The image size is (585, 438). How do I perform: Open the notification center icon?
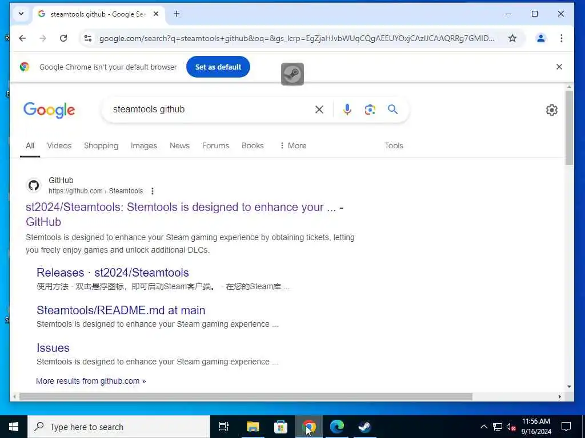(566, 427)
